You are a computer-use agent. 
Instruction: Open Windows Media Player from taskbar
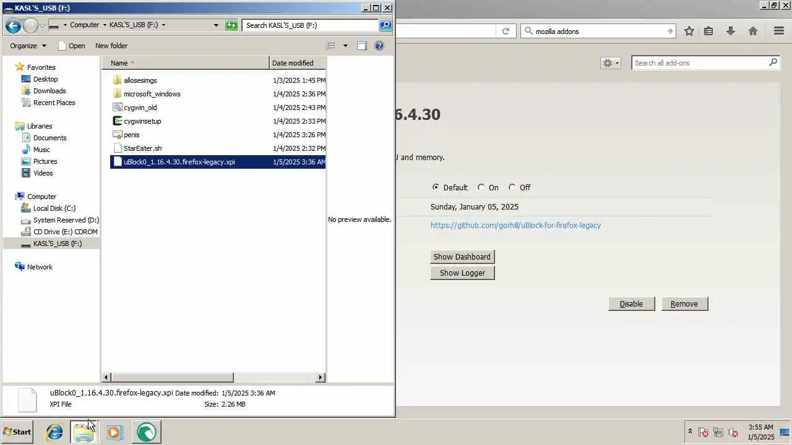click(114, 432)
